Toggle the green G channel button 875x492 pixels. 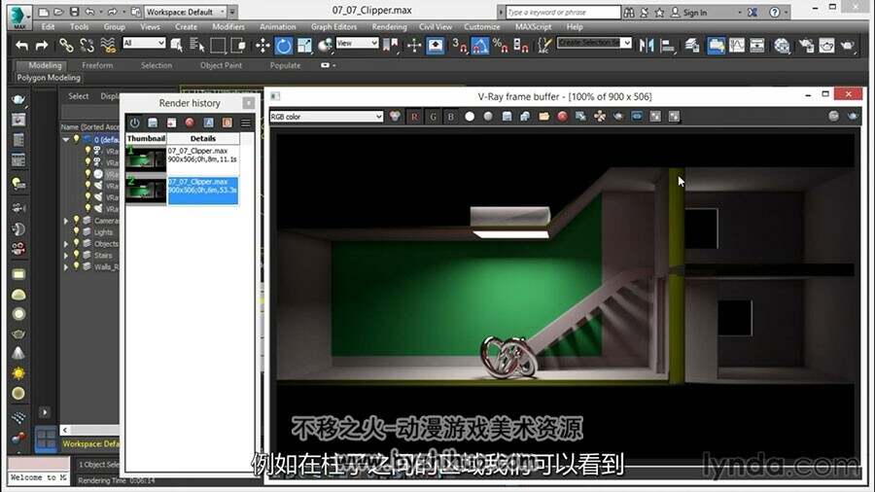point(433,116)
